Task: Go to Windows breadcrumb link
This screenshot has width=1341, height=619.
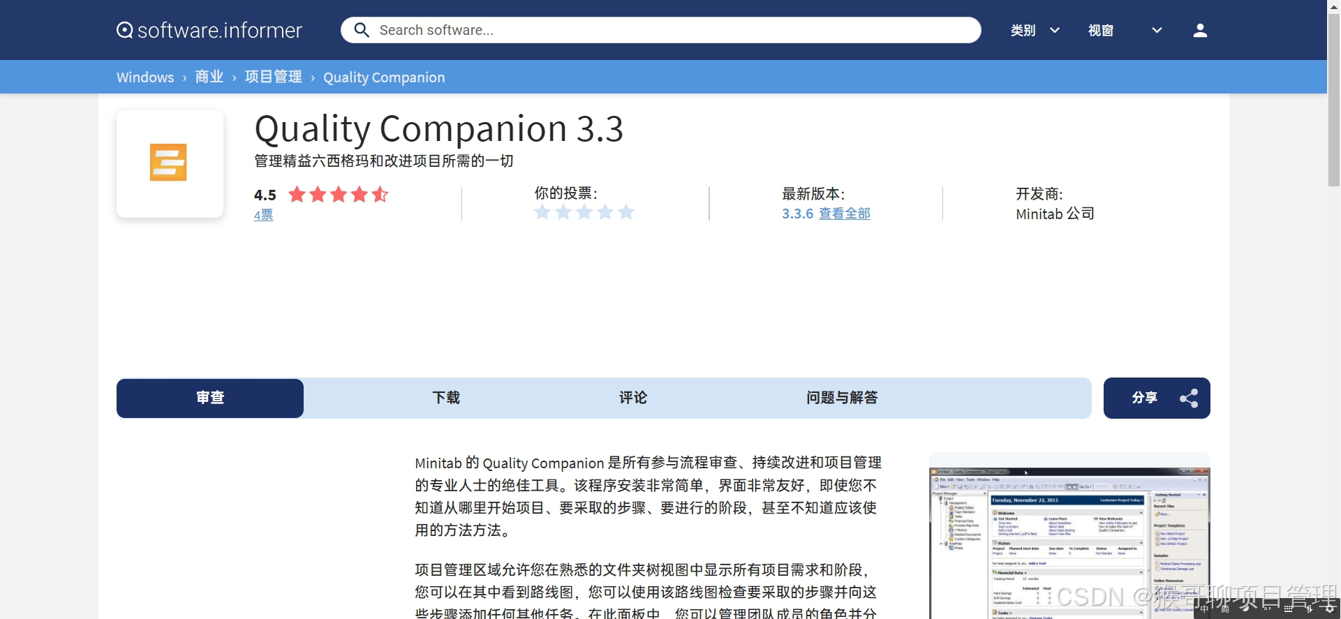Action: [145, 77]
